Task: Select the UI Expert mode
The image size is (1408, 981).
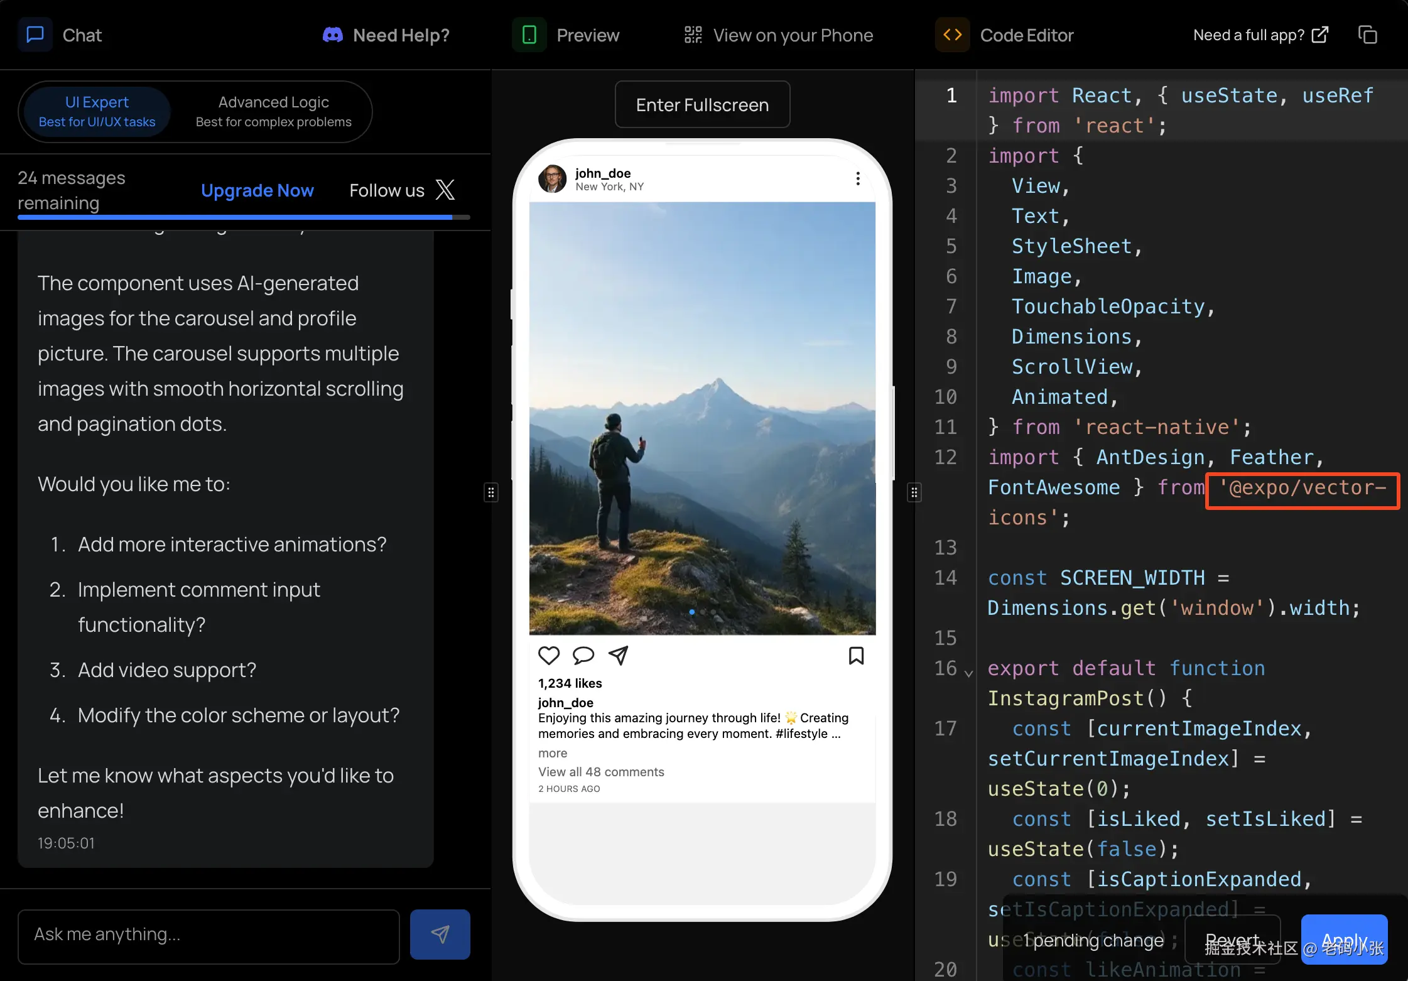Action: click(x=97, y=111)
